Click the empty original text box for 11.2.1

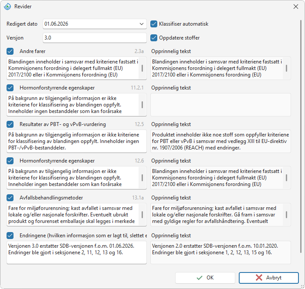coord(220,105)
